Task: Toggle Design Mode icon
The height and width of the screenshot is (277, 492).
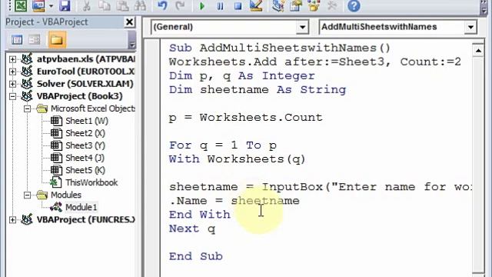Action: tap(256, 5)
